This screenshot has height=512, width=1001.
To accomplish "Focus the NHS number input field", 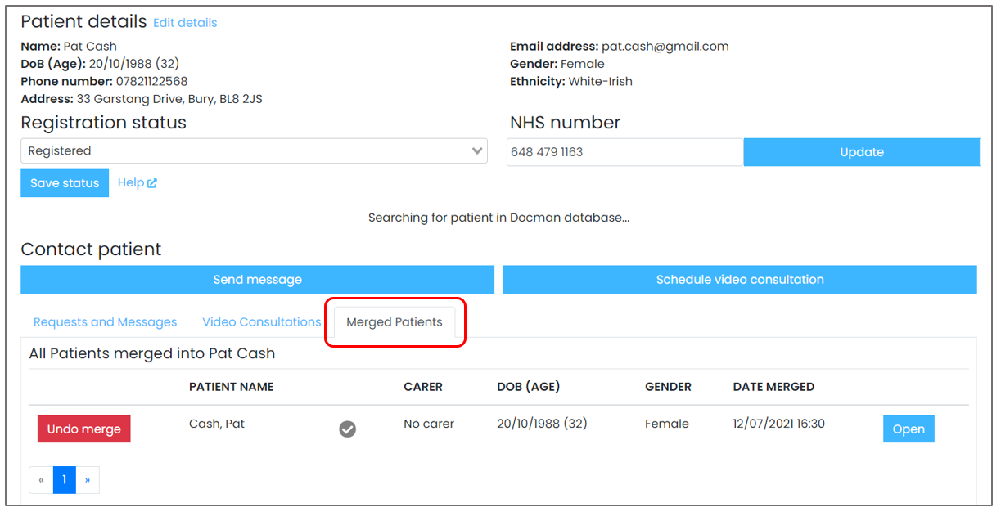I will click(x=624, y=152).
